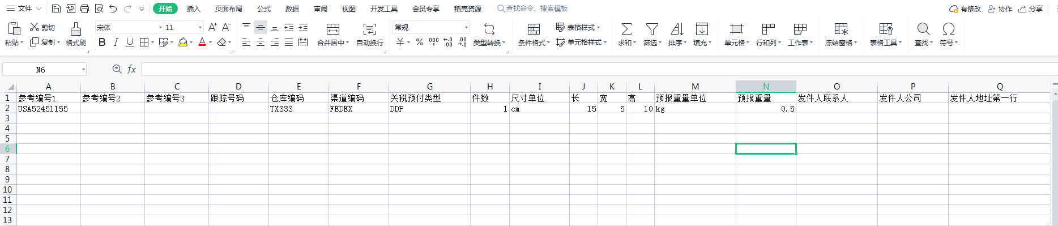Click the 有修改 cloud status button
1058x226 pixels.
pyautogui.click(x=965, y=8)
